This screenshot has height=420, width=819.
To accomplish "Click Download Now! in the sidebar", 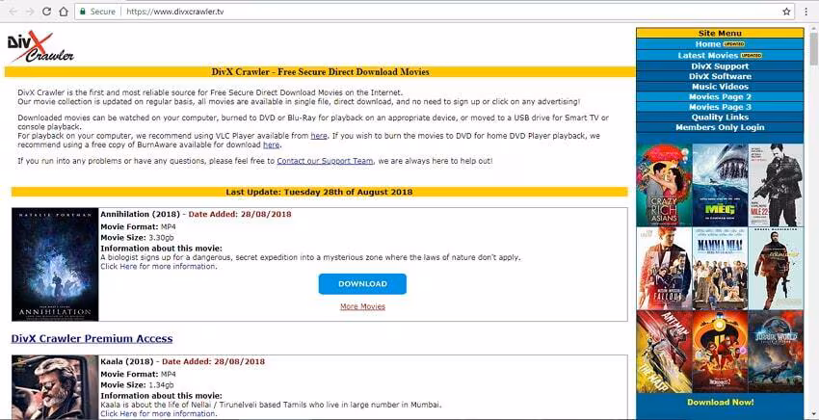I will point(721,403).
